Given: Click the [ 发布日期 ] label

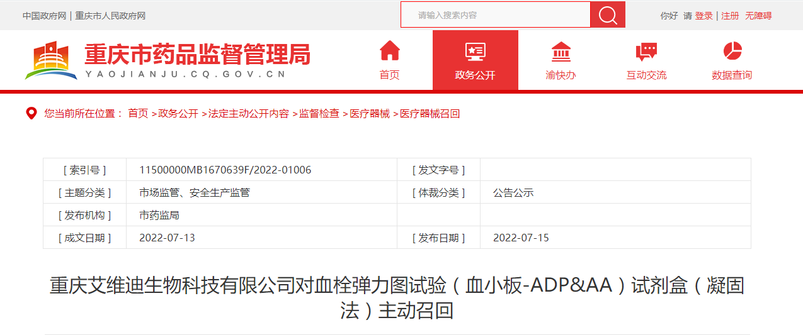Looking at the screenshot, I should 439,238.
